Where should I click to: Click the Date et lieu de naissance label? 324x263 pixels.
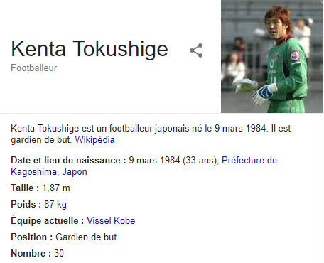tap(68, 161)
